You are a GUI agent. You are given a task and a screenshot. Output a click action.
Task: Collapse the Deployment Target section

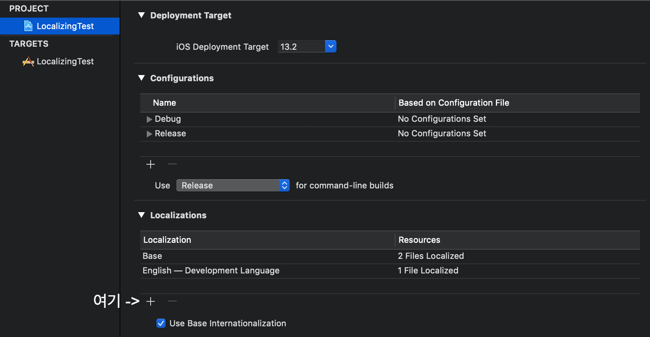click(141, 15)
